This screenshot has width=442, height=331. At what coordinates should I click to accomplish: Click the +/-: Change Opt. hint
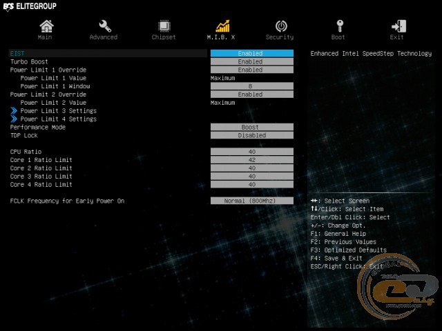(x=338, y=225)
